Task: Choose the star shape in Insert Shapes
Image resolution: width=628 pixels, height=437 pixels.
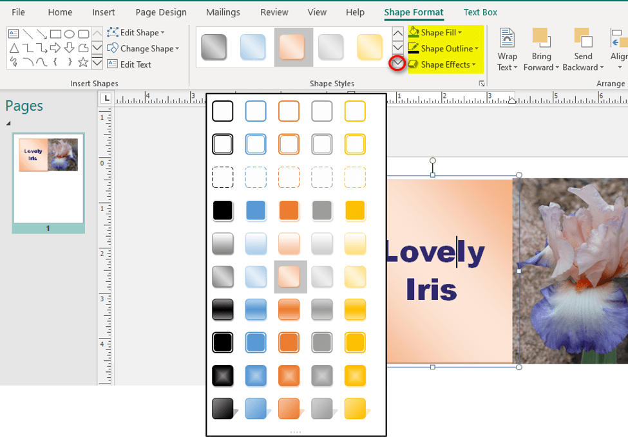Action: tap(83, 62)
